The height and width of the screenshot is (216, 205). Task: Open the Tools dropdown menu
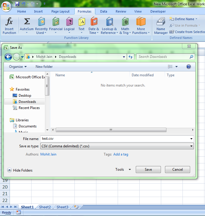coord(123,170)
